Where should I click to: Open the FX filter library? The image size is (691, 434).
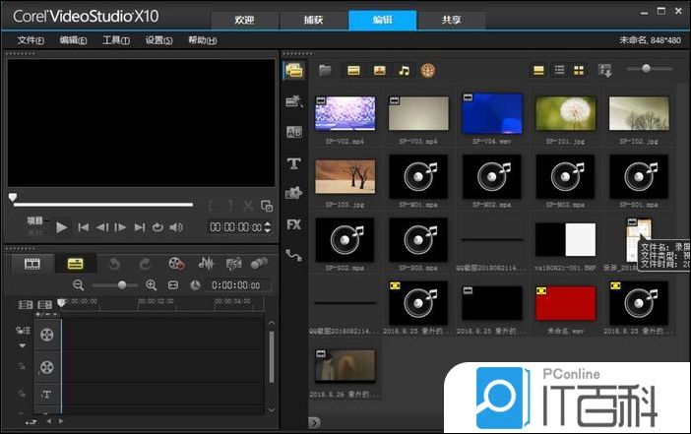(x=293, y=224)
